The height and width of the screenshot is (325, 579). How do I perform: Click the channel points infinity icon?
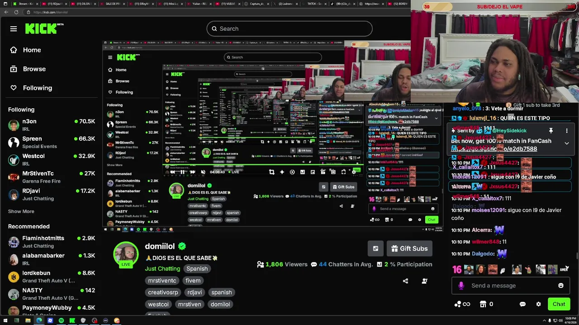pos(462,304)
